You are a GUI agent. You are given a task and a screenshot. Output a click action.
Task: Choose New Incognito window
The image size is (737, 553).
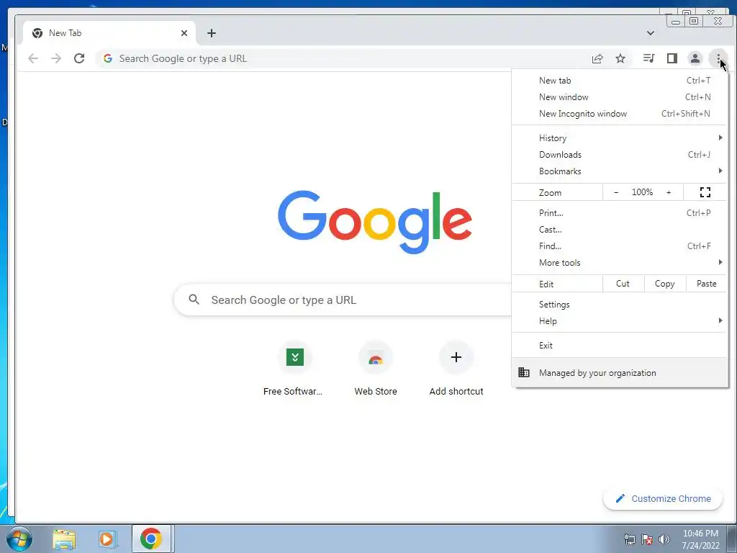pyautogui.click(x=620, y=113)
